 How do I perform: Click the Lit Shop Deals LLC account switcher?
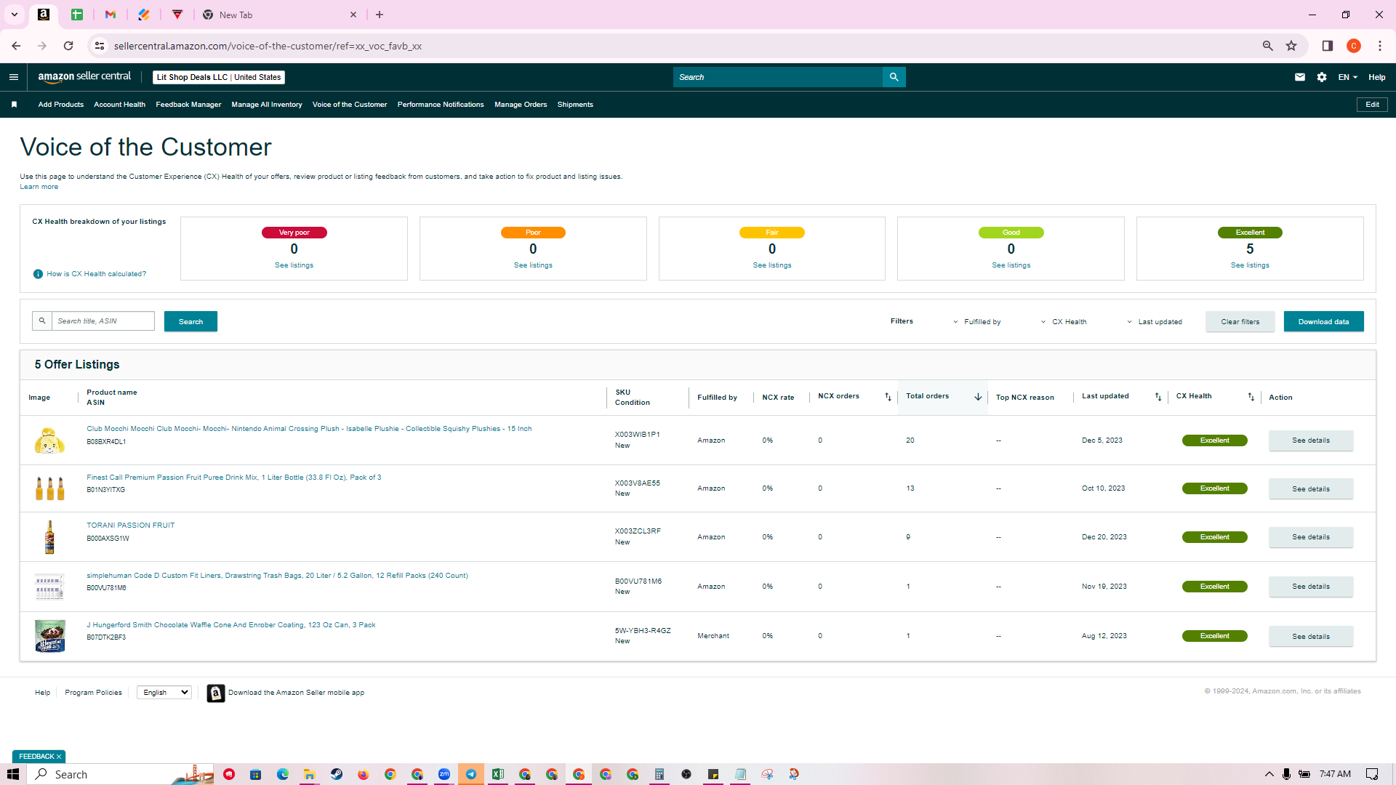tap(219, 77)
